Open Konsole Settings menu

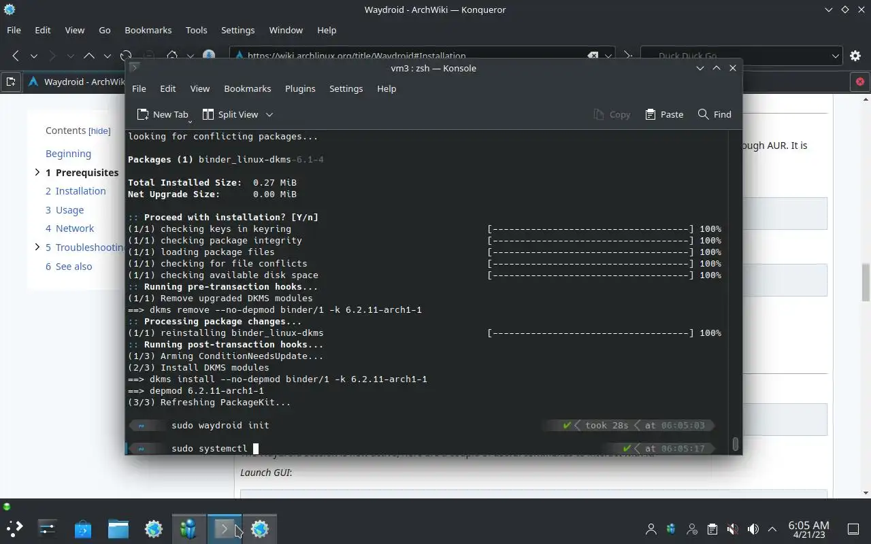(x=346, y=88)
